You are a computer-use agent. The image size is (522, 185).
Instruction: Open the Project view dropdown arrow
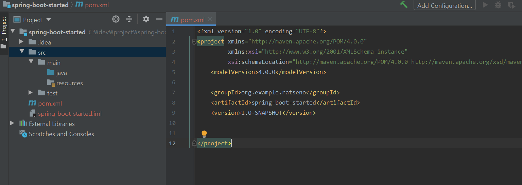coord(48,20)
